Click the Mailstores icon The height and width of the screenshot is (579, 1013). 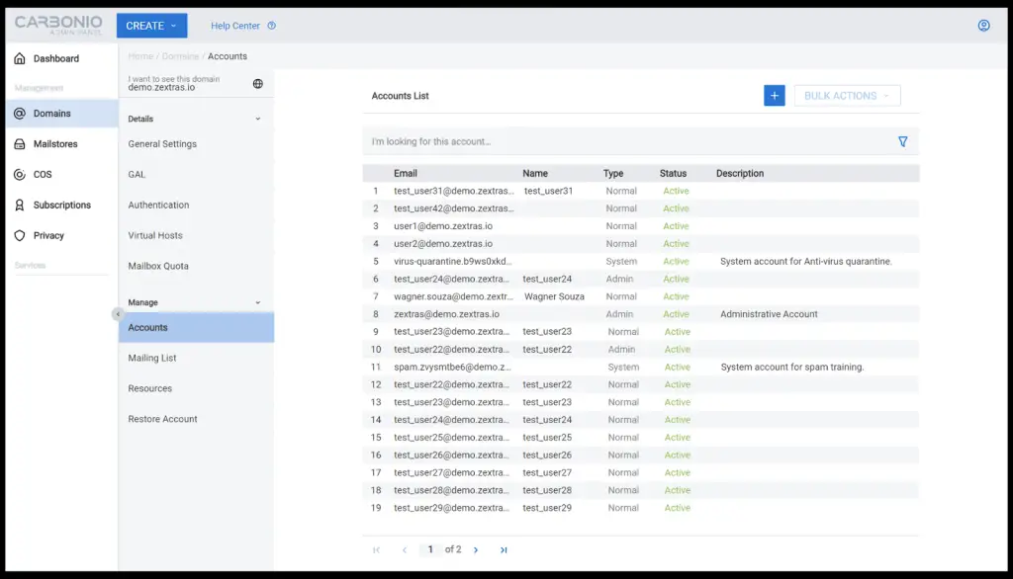(20, 144)
